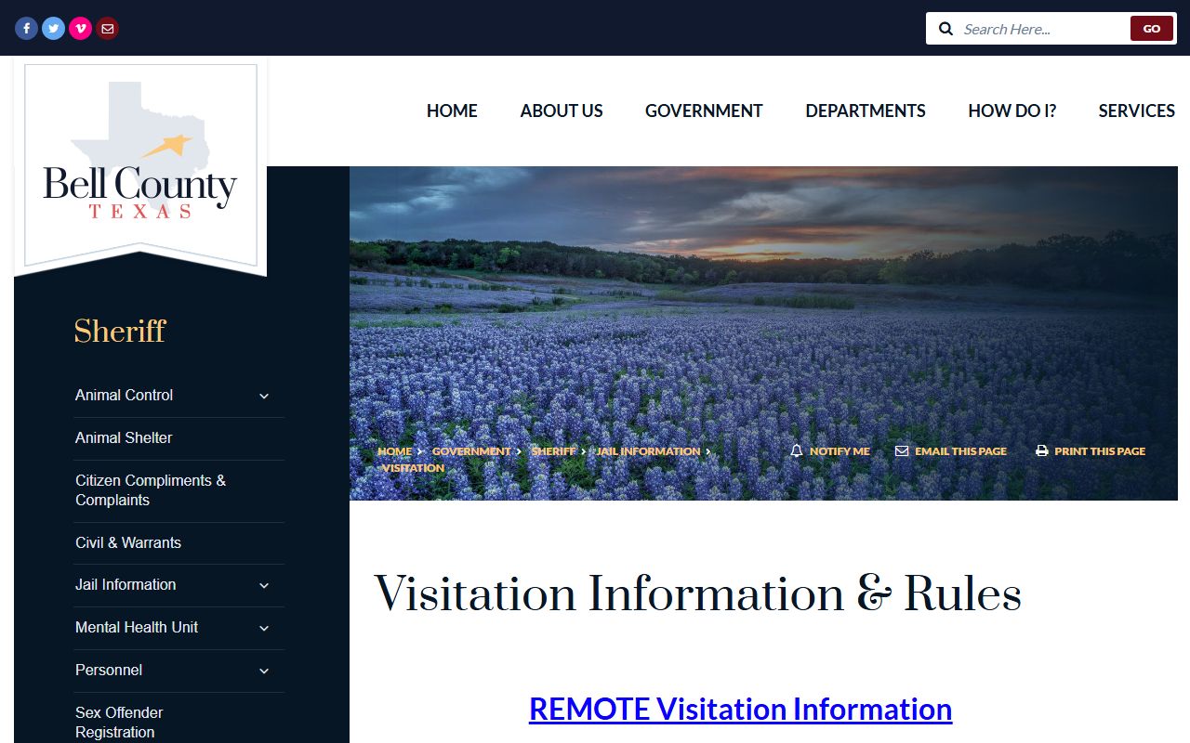Click the VISITATION breadcrumb text
Screen dimensions: 1190x743
tap(413, 468)
